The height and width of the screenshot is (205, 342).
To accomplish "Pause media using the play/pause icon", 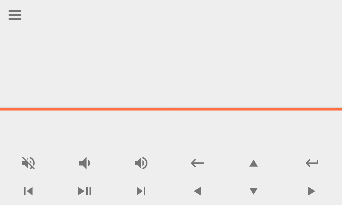I will [85, 191].
